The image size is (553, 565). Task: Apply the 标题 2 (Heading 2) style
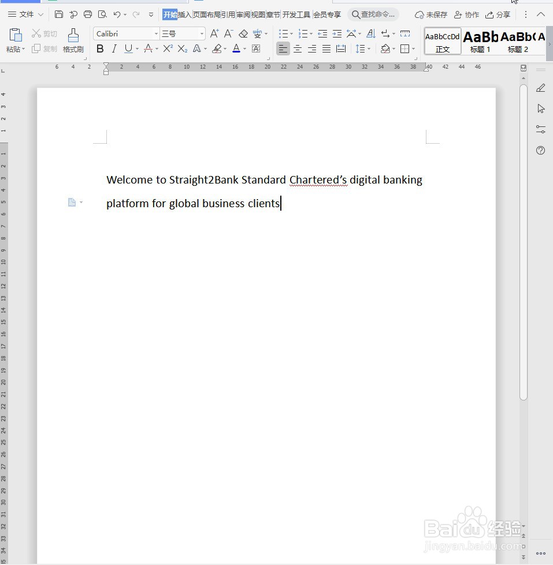(x=518, y=41)
